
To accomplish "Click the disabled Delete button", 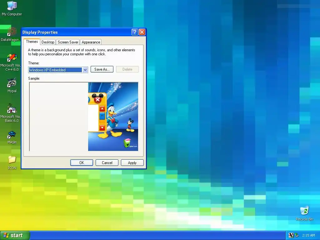I will point(127,69).
